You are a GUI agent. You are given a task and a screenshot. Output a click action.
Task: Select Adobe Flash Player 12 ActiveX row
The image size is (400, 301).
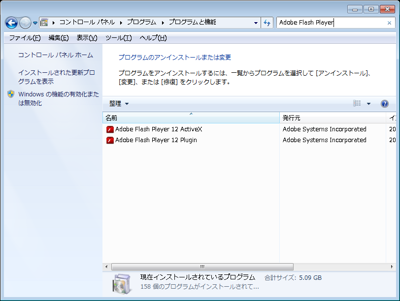[x=249, y=129]
